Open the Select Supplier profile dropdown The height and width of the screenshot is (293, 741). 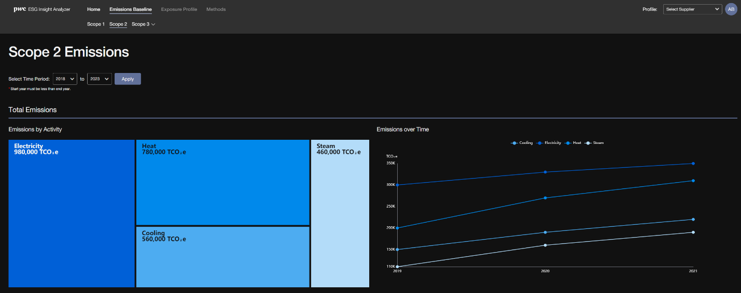[693, 9]
